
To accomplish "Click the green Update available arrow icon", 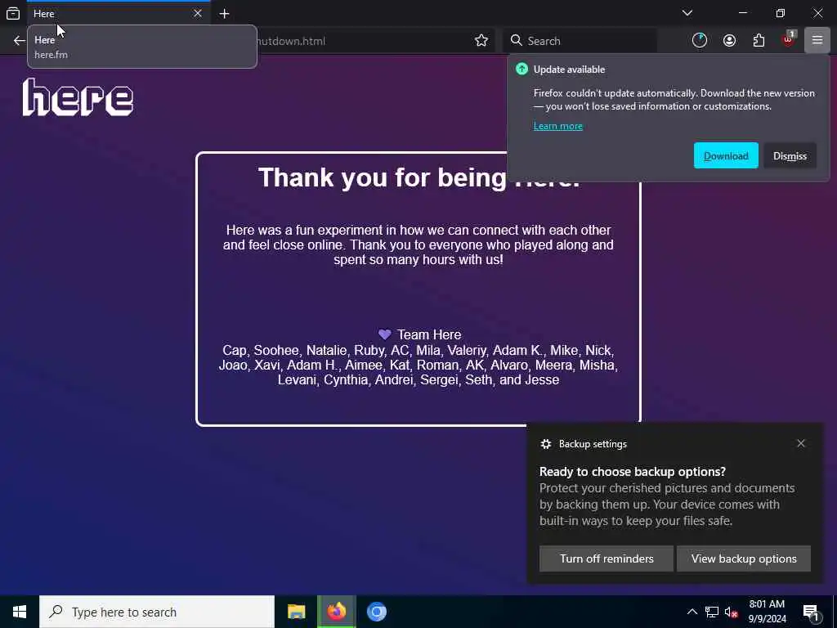I will tap(522, 69).
